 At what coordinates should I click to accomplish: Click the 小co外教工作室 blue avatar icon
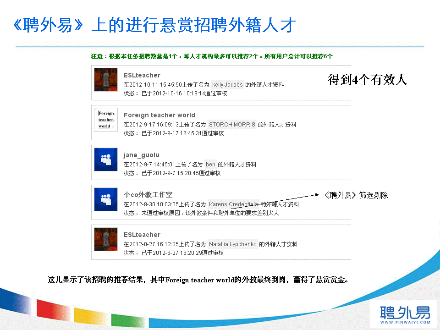click(106, 199)
